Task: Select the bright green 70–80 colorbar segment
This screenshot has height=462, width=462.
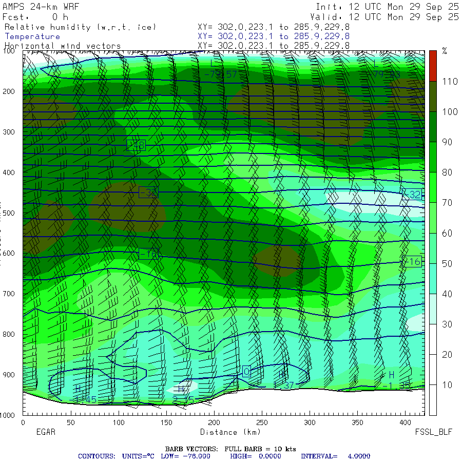Action: pyautogui.click(x=433, y=187)
